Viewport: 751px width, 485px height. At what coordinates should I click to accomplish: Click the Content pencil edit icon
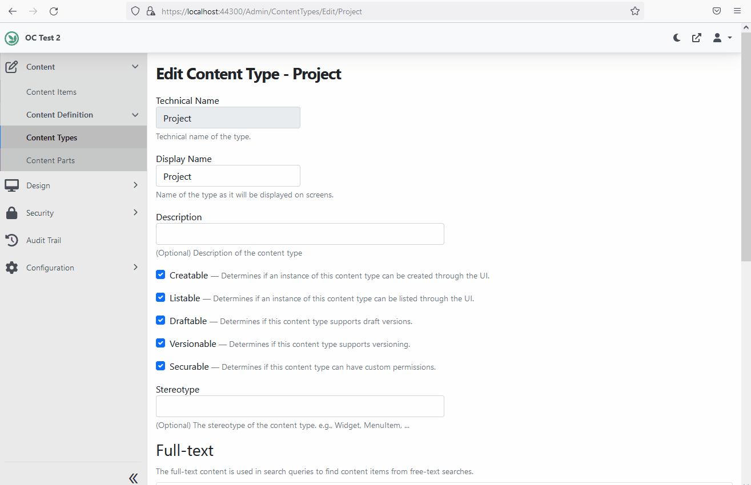[11, 67]
